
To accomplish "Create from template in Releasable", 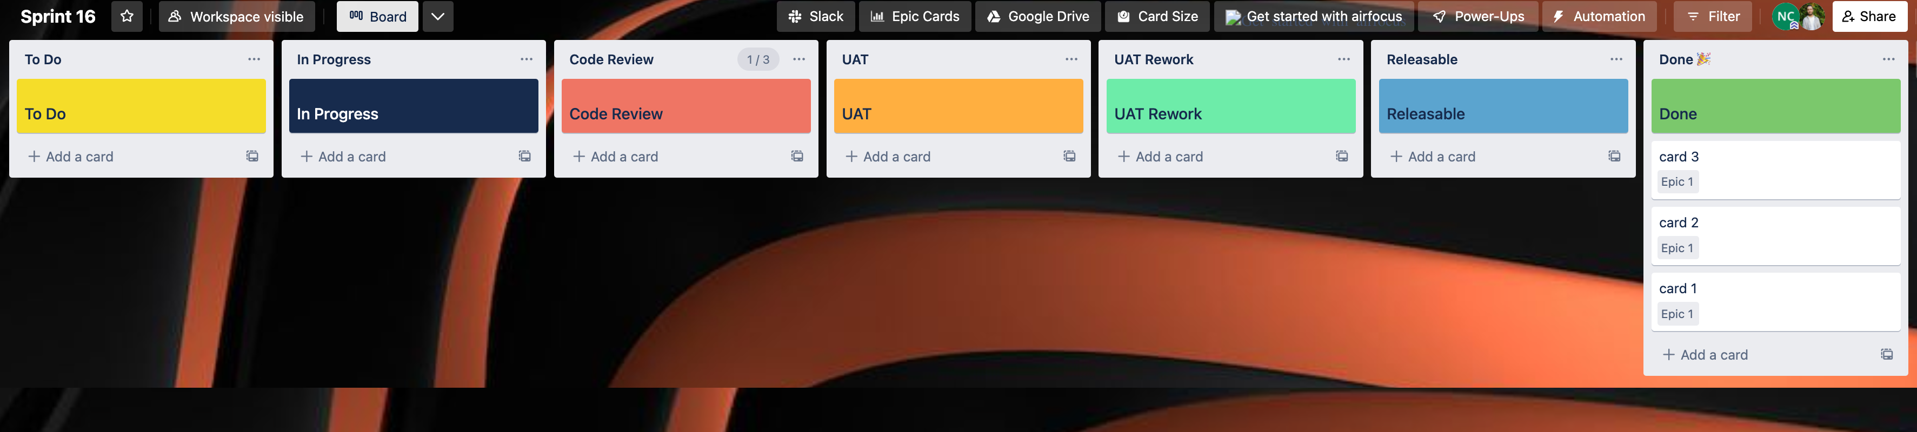I will click(x=1614, y=156).
